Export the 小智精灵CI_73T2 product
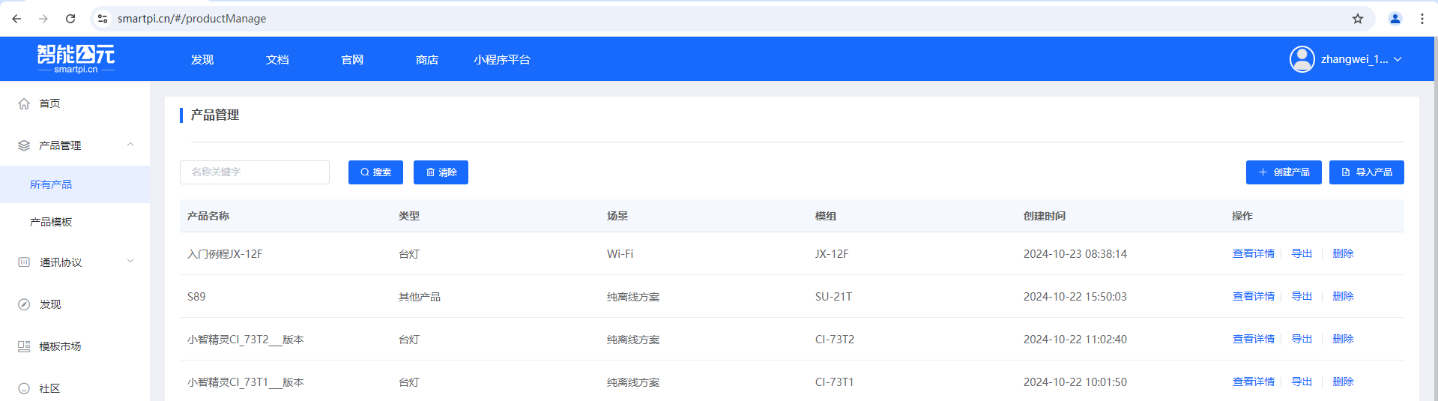This screenshot has height=401, width=1438. pyautogui.click(x=1302, y=339)
